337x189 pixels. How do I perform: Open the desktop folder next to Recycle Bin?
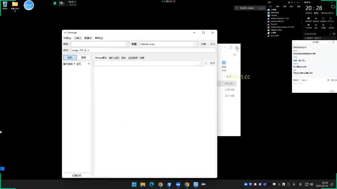15,6
